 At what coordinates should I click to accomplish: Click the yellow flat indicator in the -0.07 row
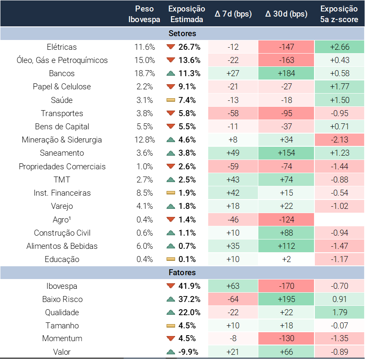click(171, 325)
